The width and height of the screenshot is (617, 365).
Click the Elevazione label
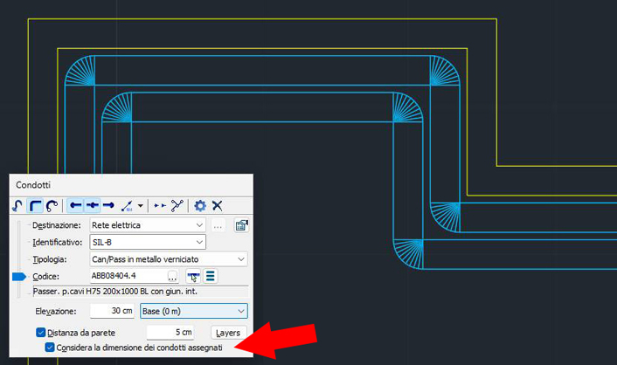click(x=56, y=311)
